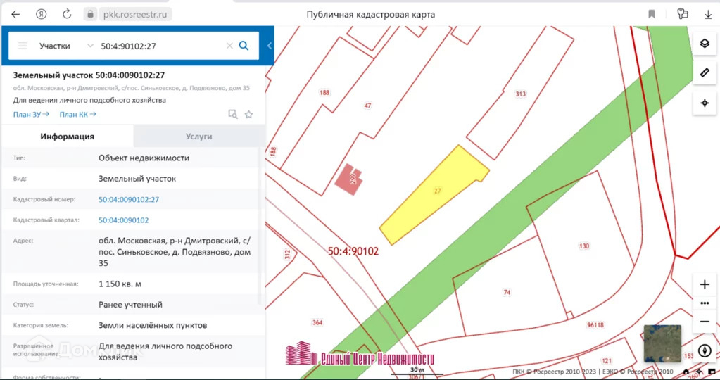Add parcel to favorites star icon
The image size is (720, 380).
click(x=249, y=114)
